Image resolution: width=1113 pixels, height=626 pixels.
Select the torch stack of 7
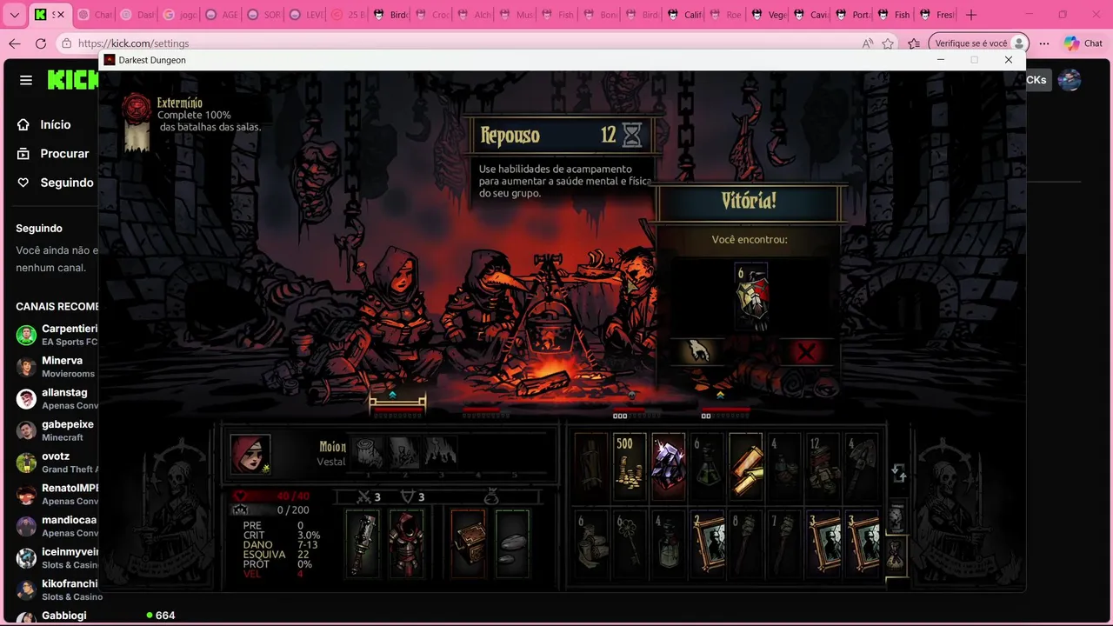(x=784, y=542)
